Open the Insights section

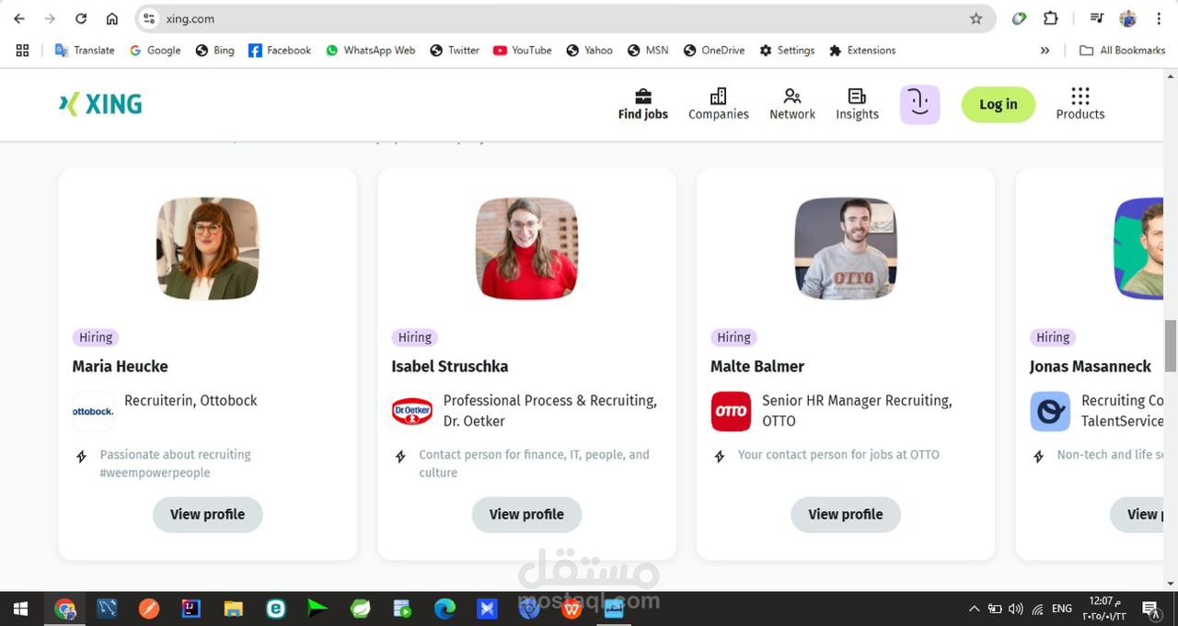(857, 105)
